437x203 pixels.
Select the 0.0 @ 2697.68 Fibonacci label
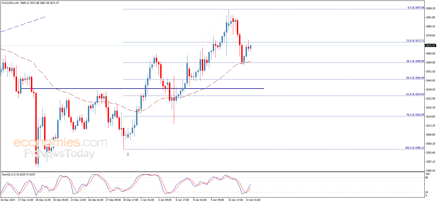(416, 8)
